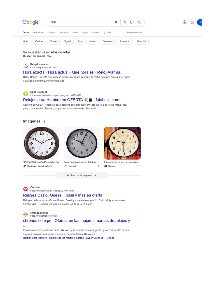
Task: Click the magnifying glass search icon
Action: click(139, 22)
